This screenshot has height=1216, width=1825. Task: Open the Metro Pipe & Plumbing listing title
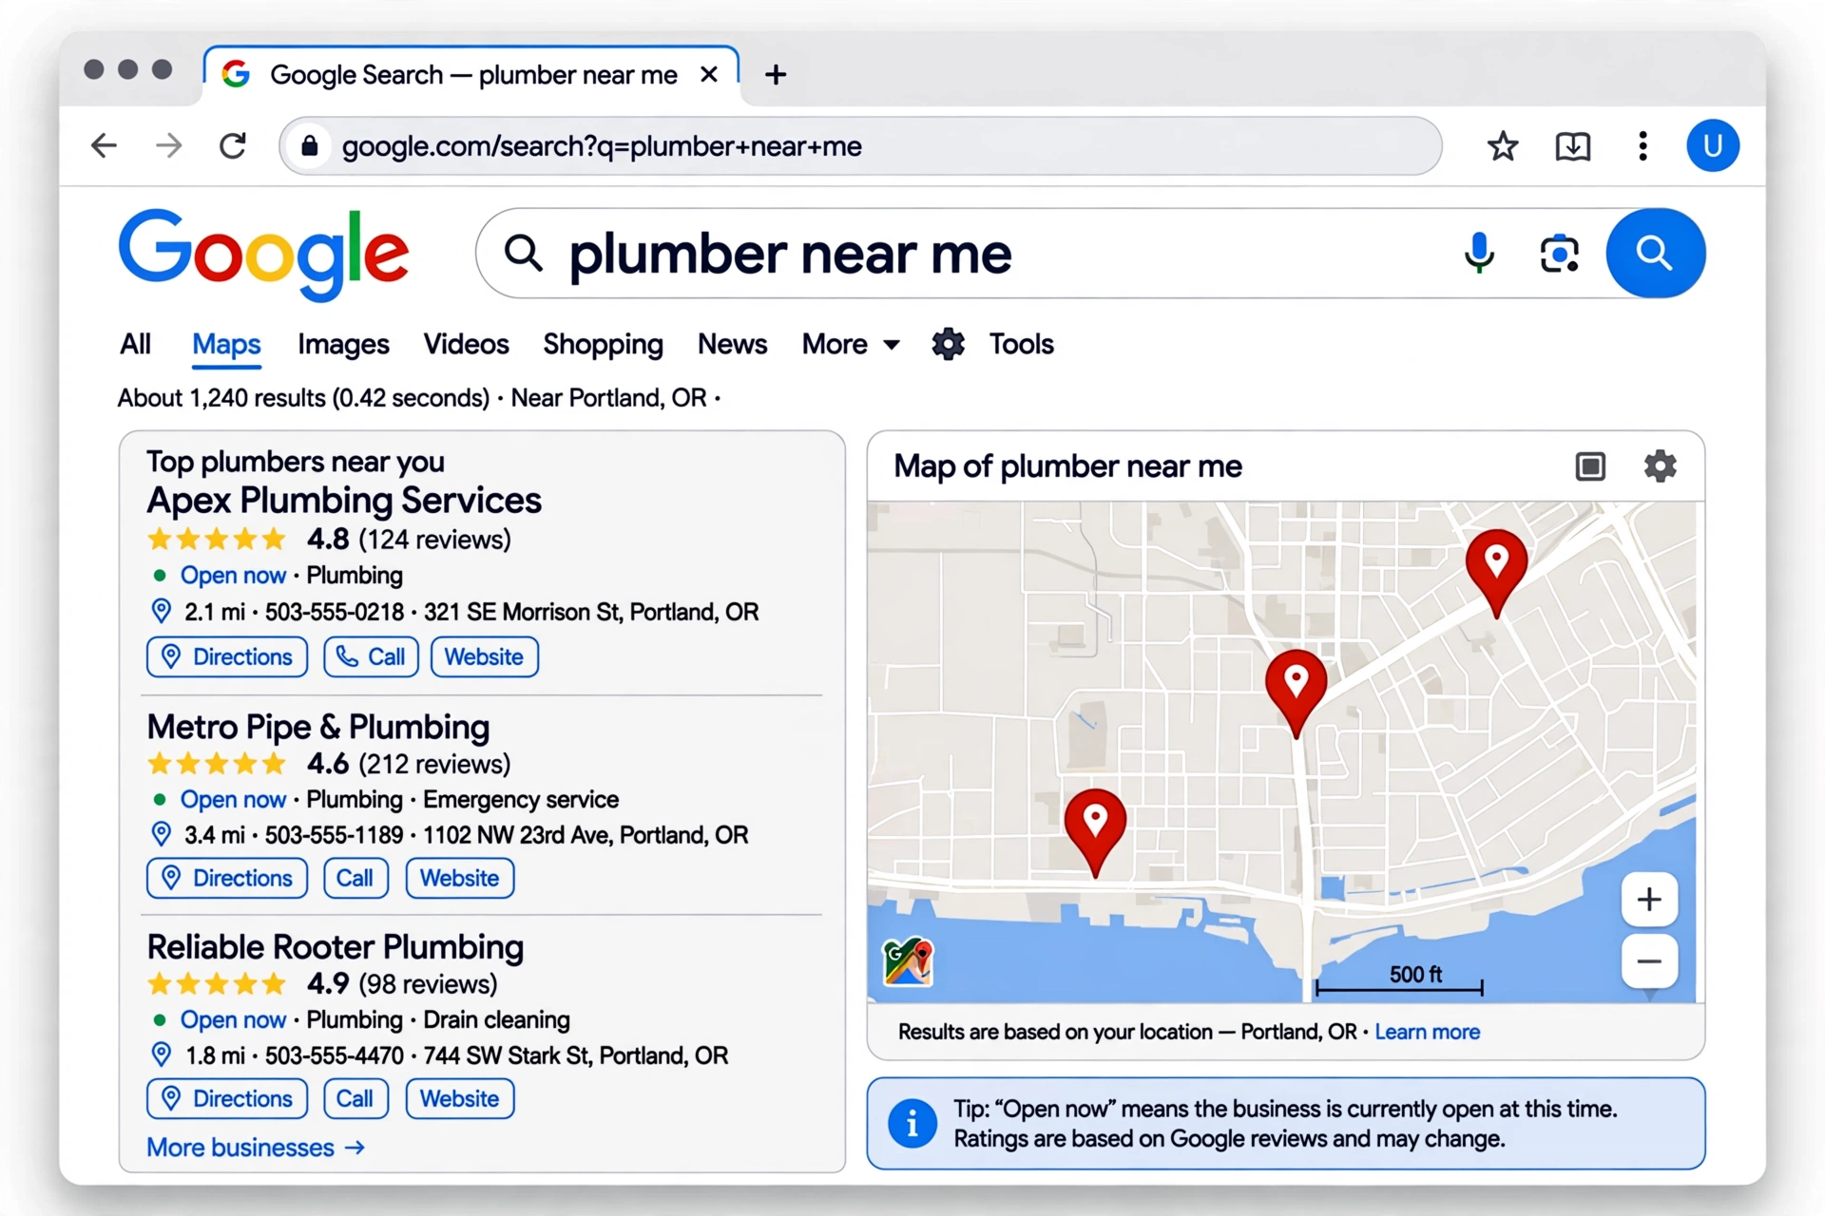[x=318, y=727]
